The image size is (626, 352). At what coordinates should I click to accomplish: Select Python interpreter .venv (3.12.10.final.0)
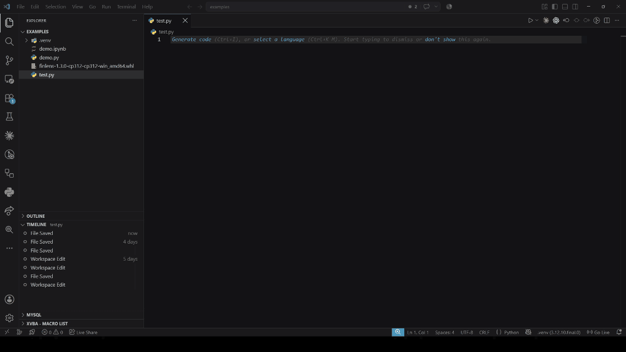558,332
